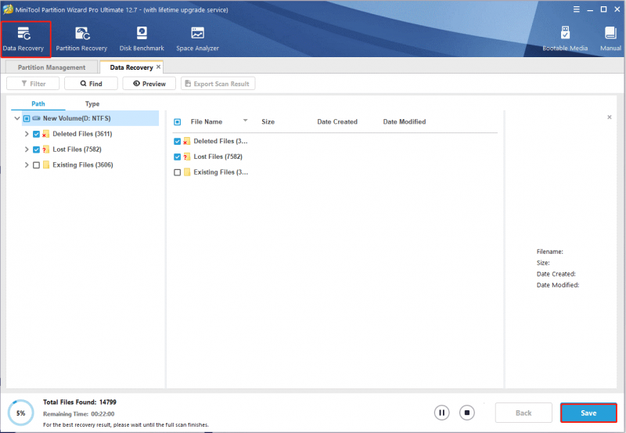This screenshot has width=626, height=433.
Task: Open the Space Analyzer tool
Action: coord(198,39)
